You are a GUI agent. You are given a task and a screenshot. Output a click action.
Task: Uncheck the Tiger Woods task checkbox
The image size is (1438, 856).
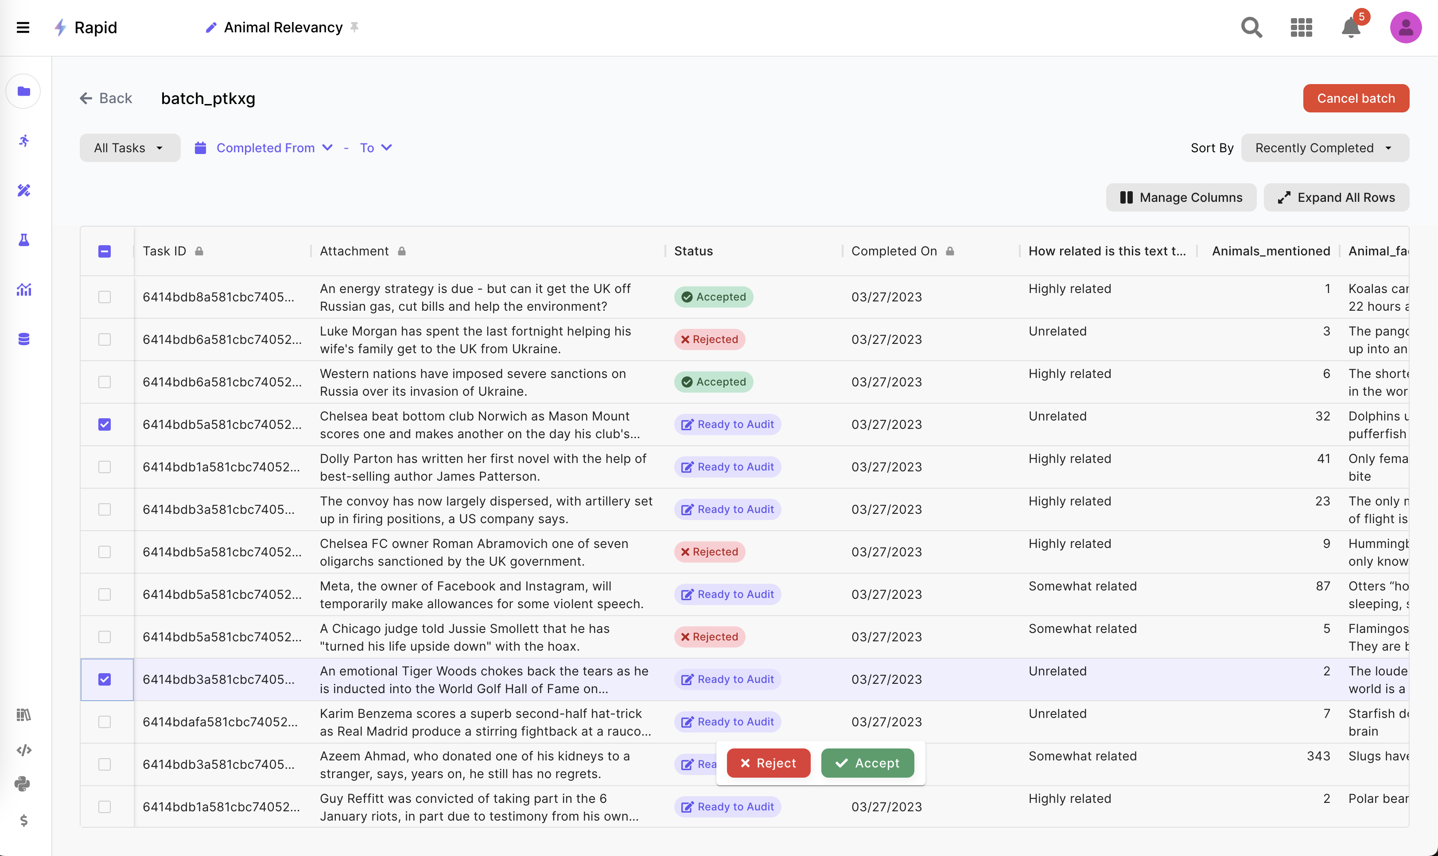(105, 679)
